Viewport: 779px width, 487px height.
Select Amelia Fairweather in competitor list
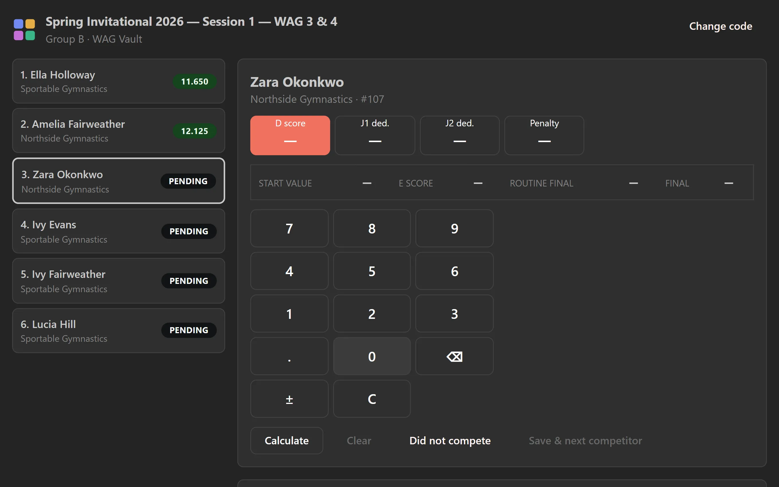click(119, 130)
